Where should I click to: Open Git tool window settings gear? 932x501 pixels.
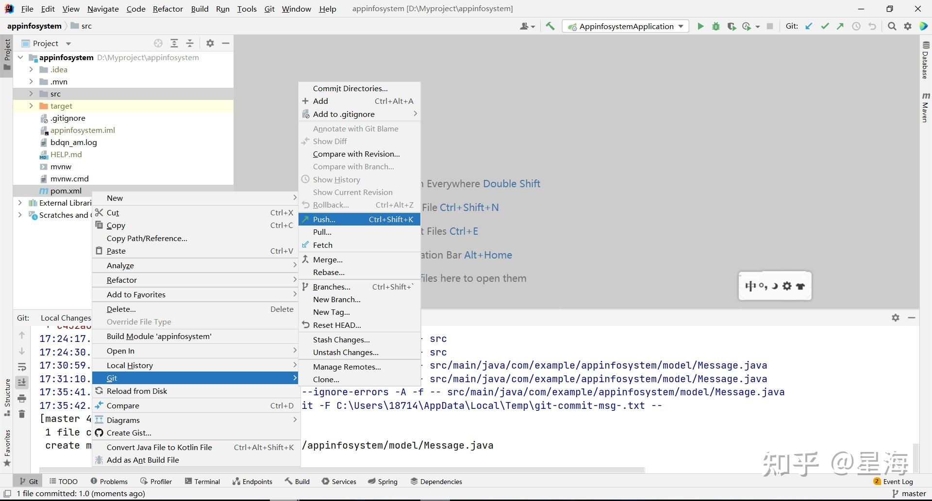[x=896, y=318]
